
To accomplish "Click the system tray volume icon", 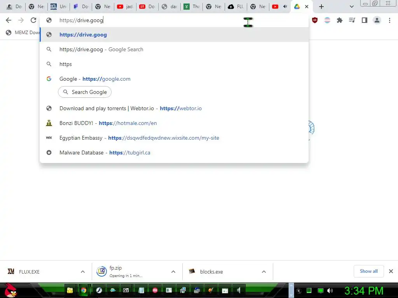I will coord(330,291).
